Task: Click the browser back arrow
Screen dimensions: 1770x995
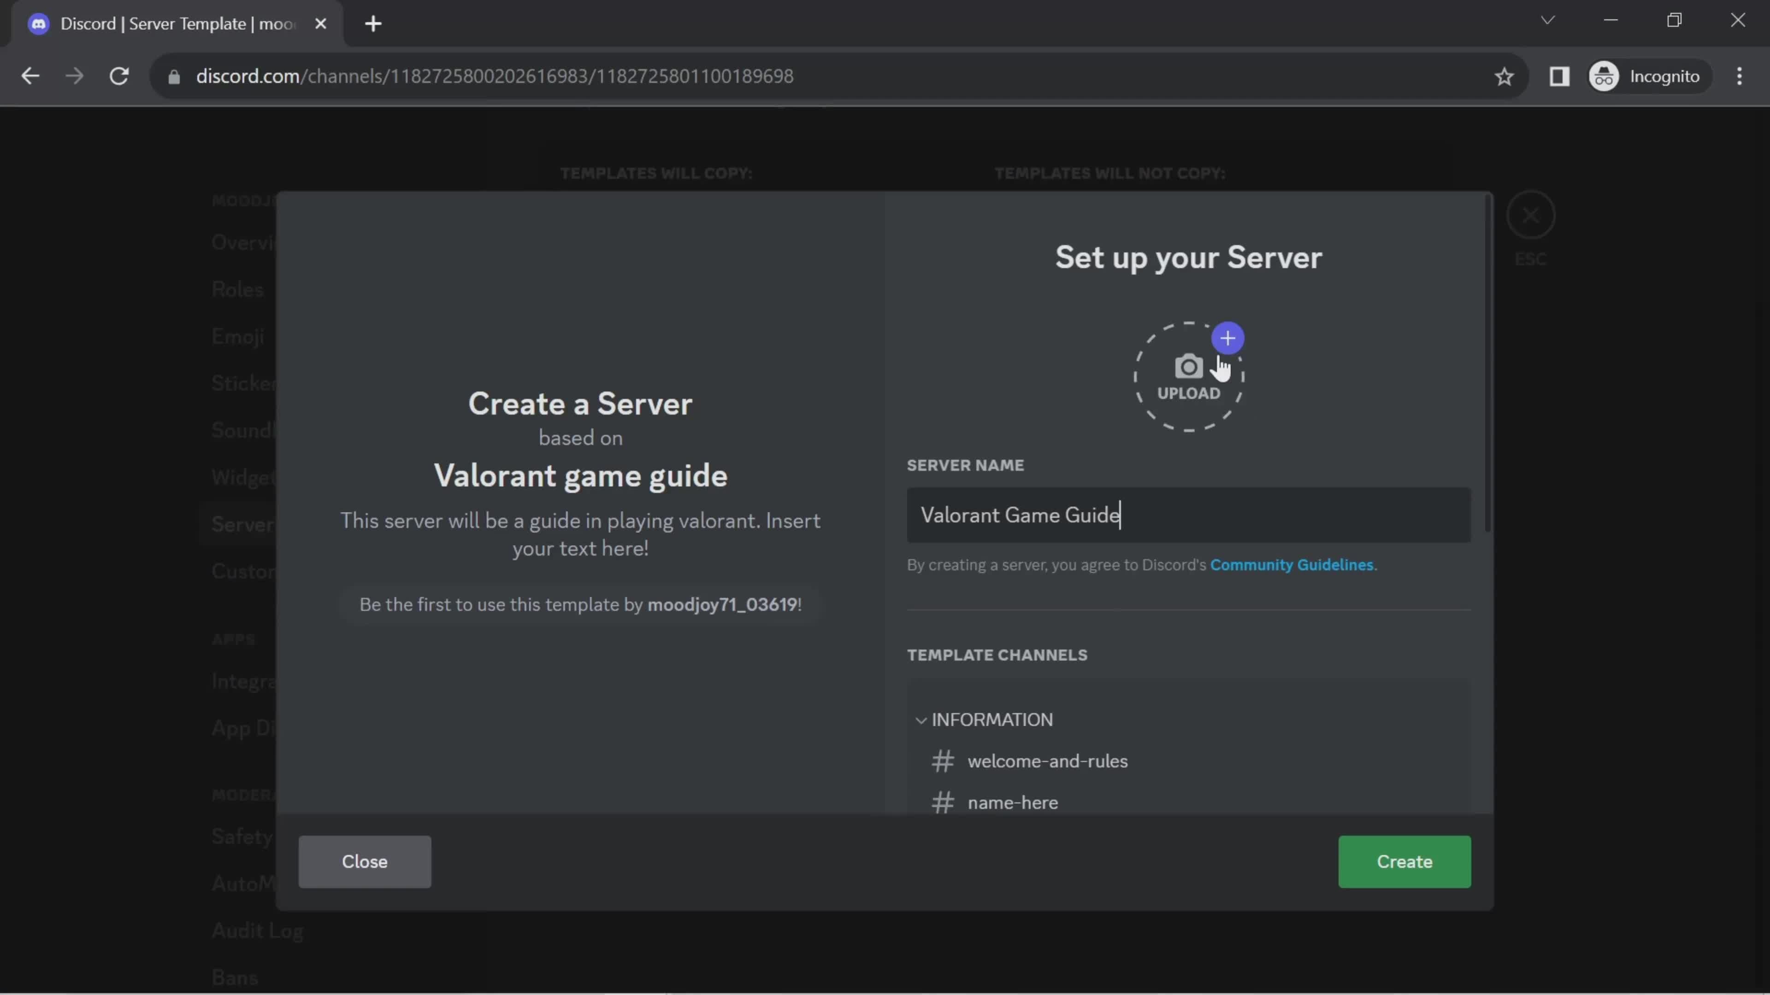Action: [30, 76]
